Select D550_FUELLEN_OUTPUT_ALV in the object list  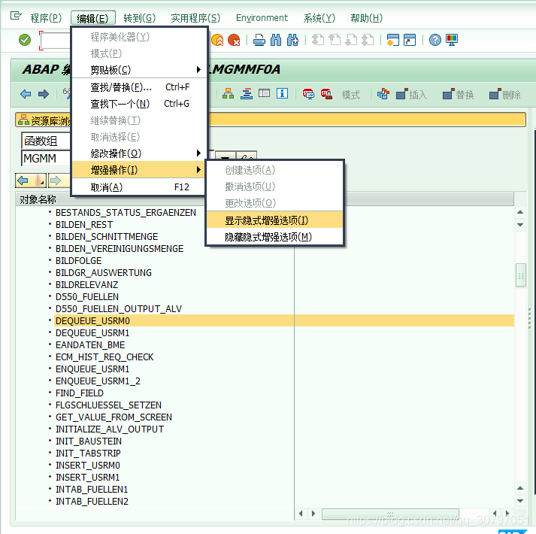(x=119, y=309)
